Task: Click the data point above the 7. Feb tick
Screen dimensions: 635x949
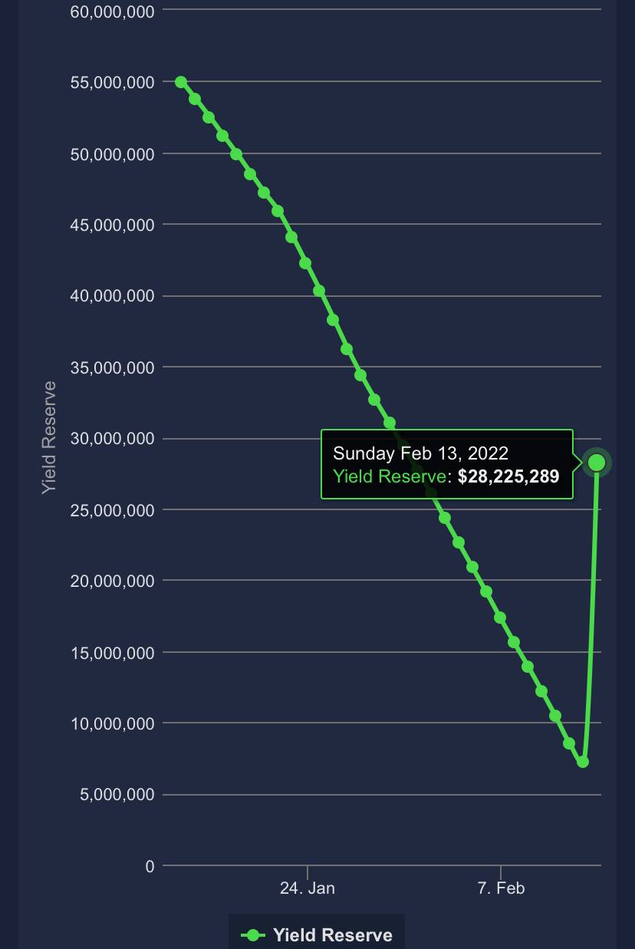Action: 500,618
